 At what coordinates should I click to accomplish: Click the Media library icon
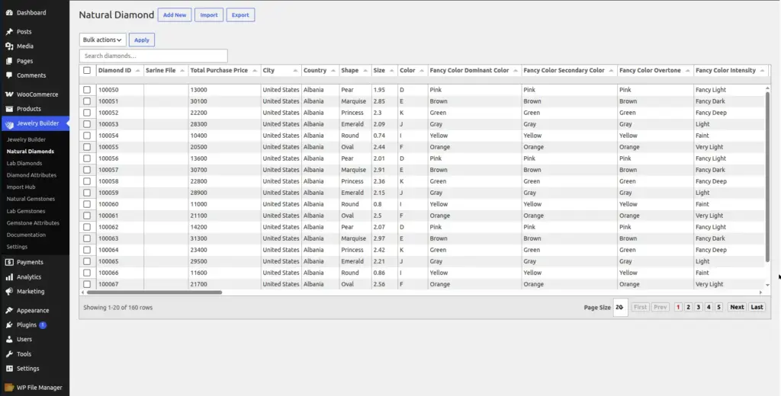tap(9, 46)
